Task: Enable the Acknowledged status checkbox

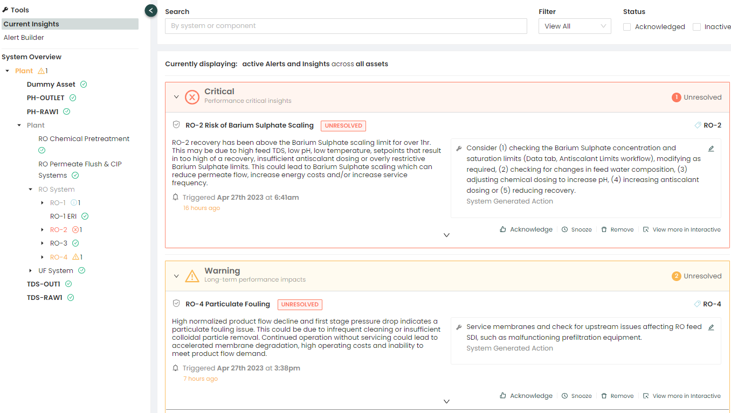Action: tap(627, 27)
